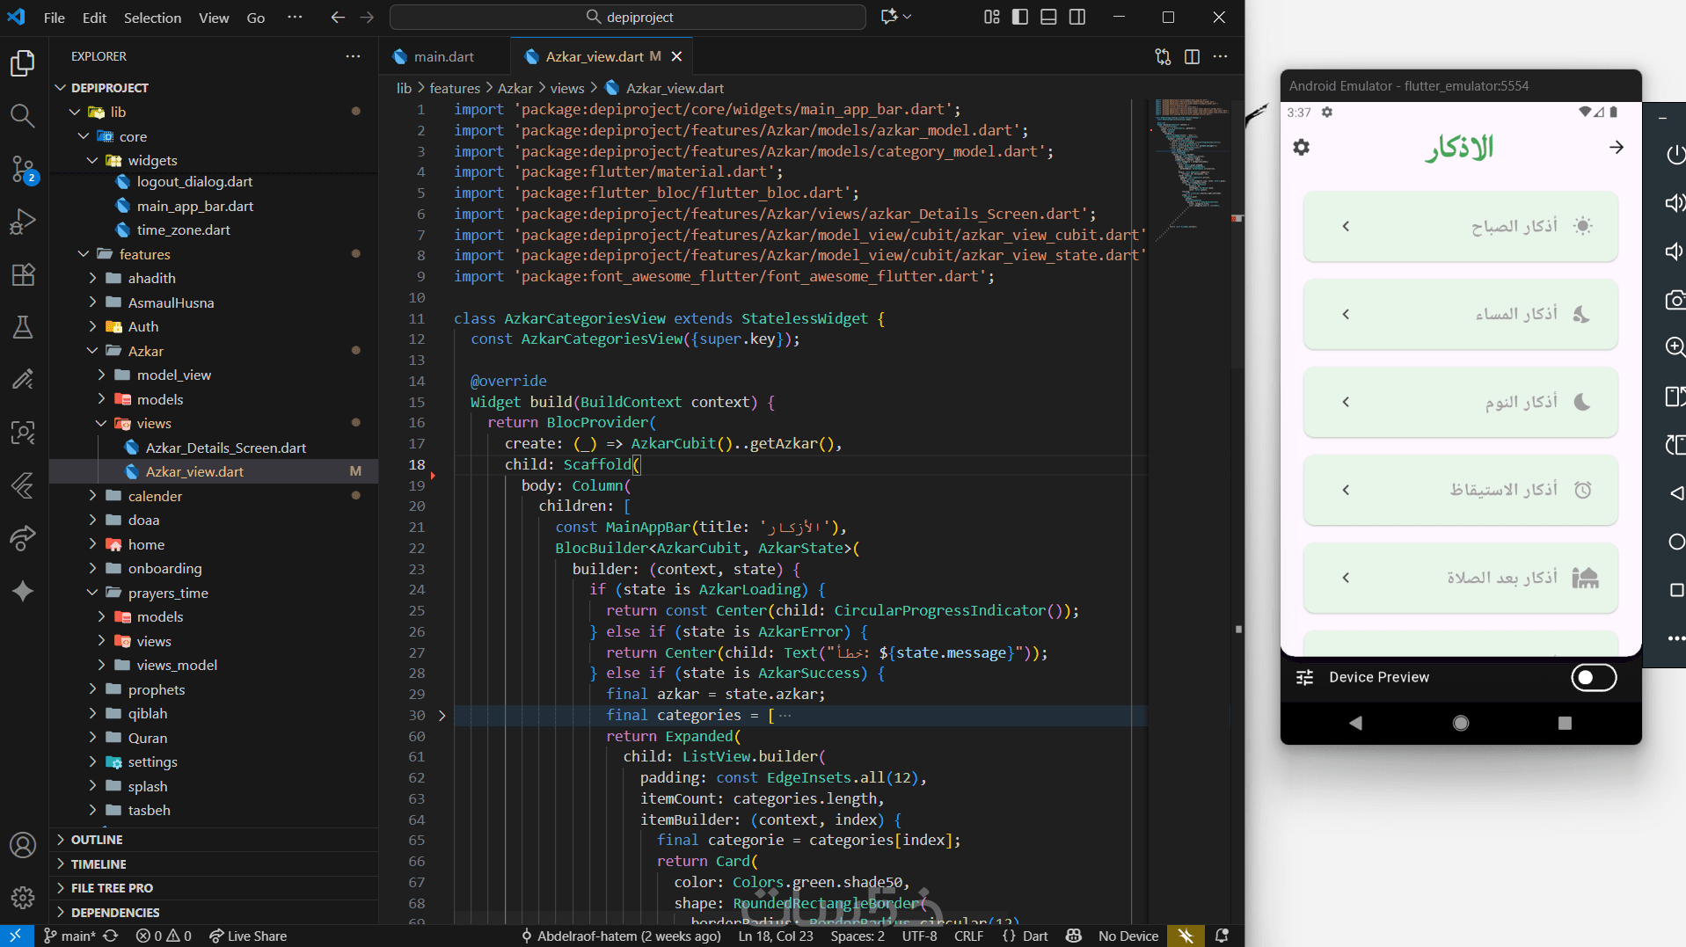The height and width of the screenshot is (947, 1686).
Task: Click the notifications bell in status bar
Action: click(x=1222, y=936)
